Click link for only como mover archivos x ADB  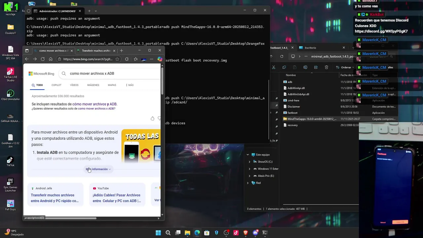[x=96, y=108]
